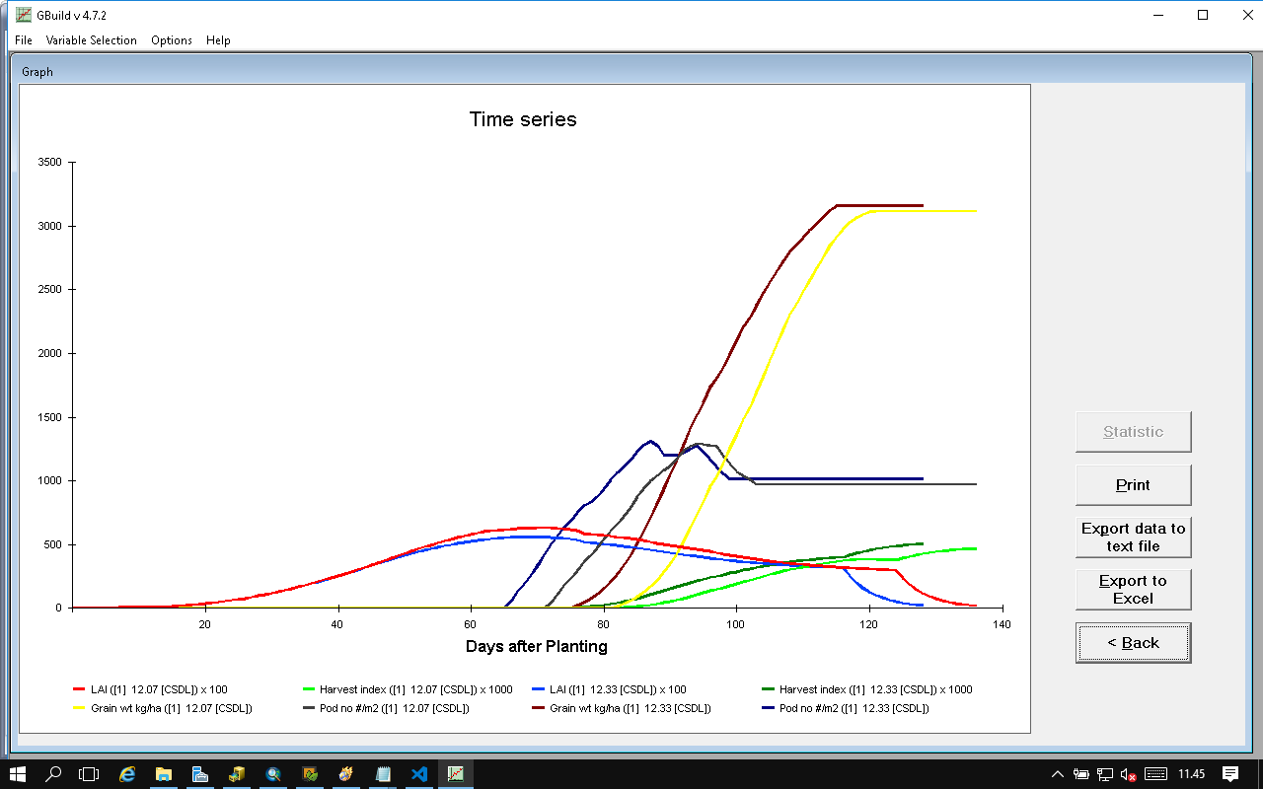
Task: Launch Visual Studio Code from taskbar
Action: point(419,774)
